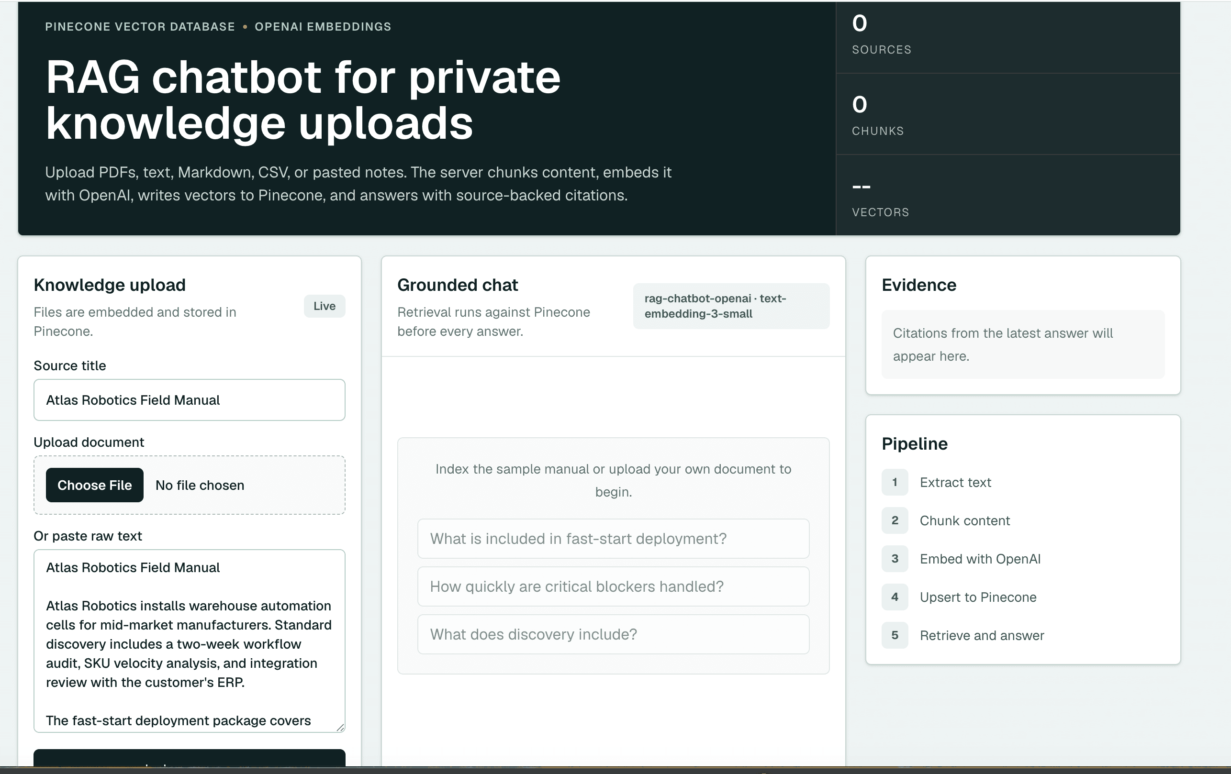1231x774 pixels.
Task: Click the 'Pipeline' heading
Action: (x=915, y=443)
